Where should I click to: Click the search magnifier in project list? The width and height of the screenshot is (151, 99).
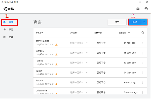click(x=143, y=33)
